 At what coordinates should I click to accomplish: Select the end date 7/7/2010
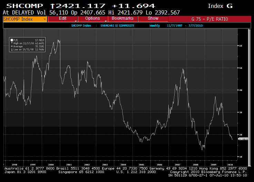(x=195, y=26)
